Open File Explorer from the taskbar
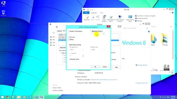Viewport: 177px width, 99px height. coord(19,97)
